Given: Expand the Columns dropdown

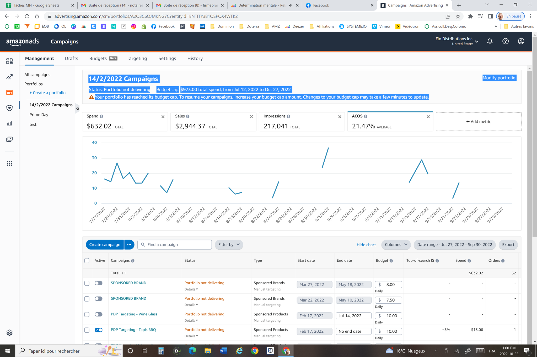Looking at the screenshot, I should coord(396,245).
